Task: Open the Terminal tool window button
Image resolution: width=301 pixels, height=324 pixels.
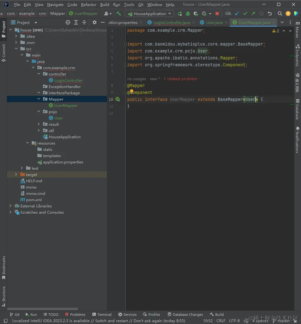Action: (102, 314)
